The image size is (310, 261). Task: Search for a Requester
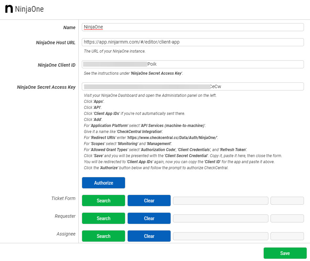pos(103,218)
